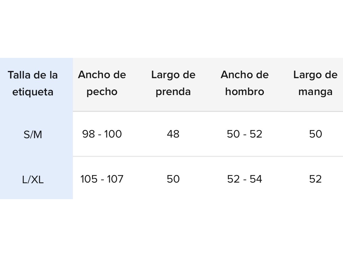The width and height of the screenshot is (343, 257).
Task: Select the 'Ancho de hombro' header
Action: point(244,83)
